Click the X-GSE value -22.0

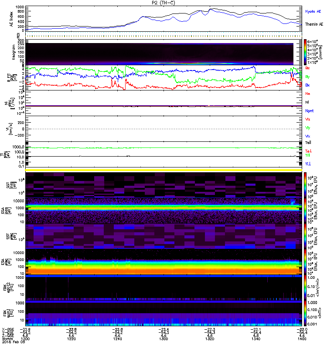[x=302, y=329]
